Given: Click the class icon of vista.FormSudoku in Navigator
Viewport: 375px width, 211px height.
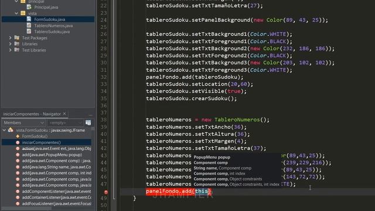Looking at the screenshot, I should (11, 130).
